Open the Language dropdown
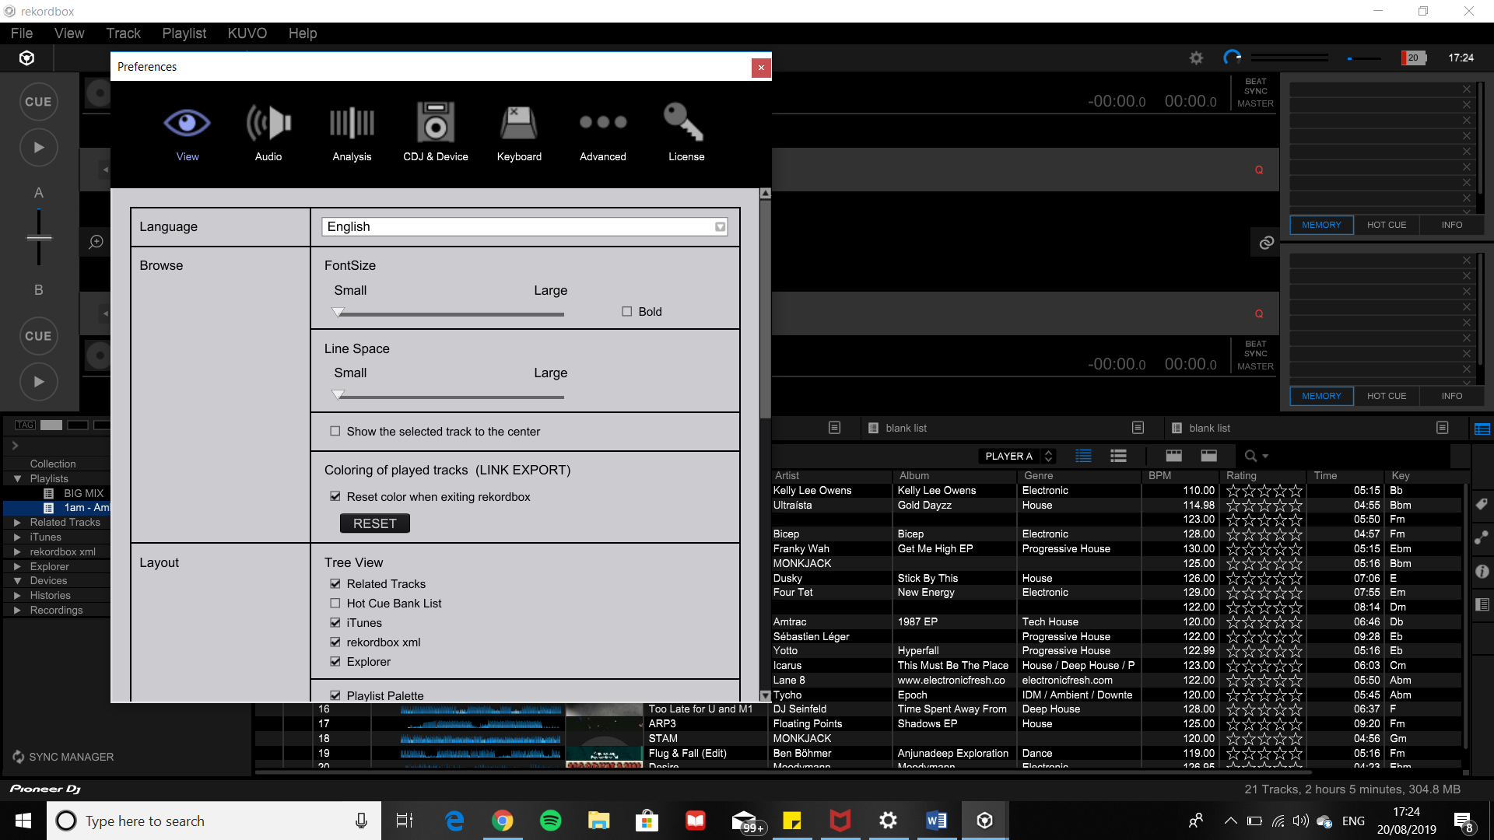Image resolution: width=1494 pixels, height=840 pixels. point(524,226)
